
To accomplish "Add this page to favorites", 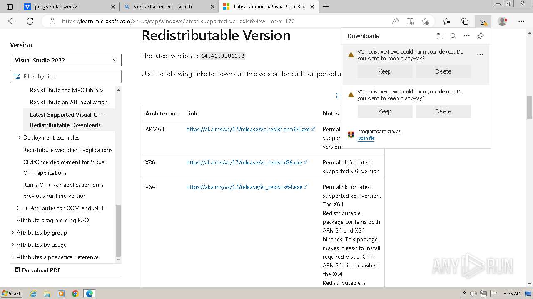I will (425, 21).
